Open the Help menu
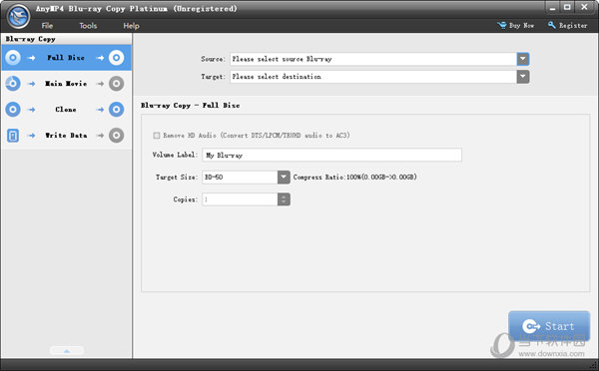This screenshot has width=599, height=371. pos(131,26)
